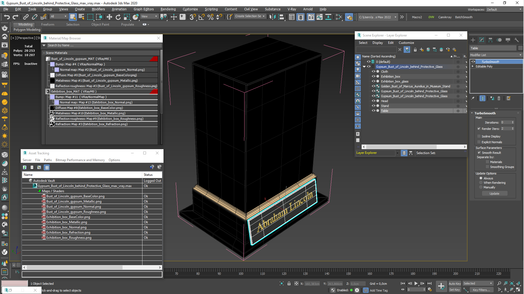Open the Create Selection Set dropdown
The height and width of the screenshot is (294, 524).
pos(250,16)
